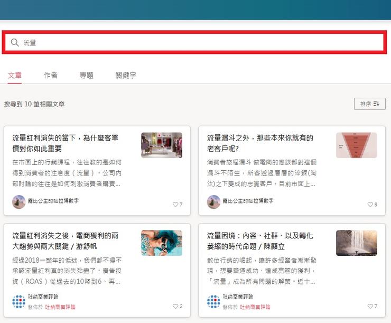
Task: Click the search field containing 流量
Action: coord(201,43)
